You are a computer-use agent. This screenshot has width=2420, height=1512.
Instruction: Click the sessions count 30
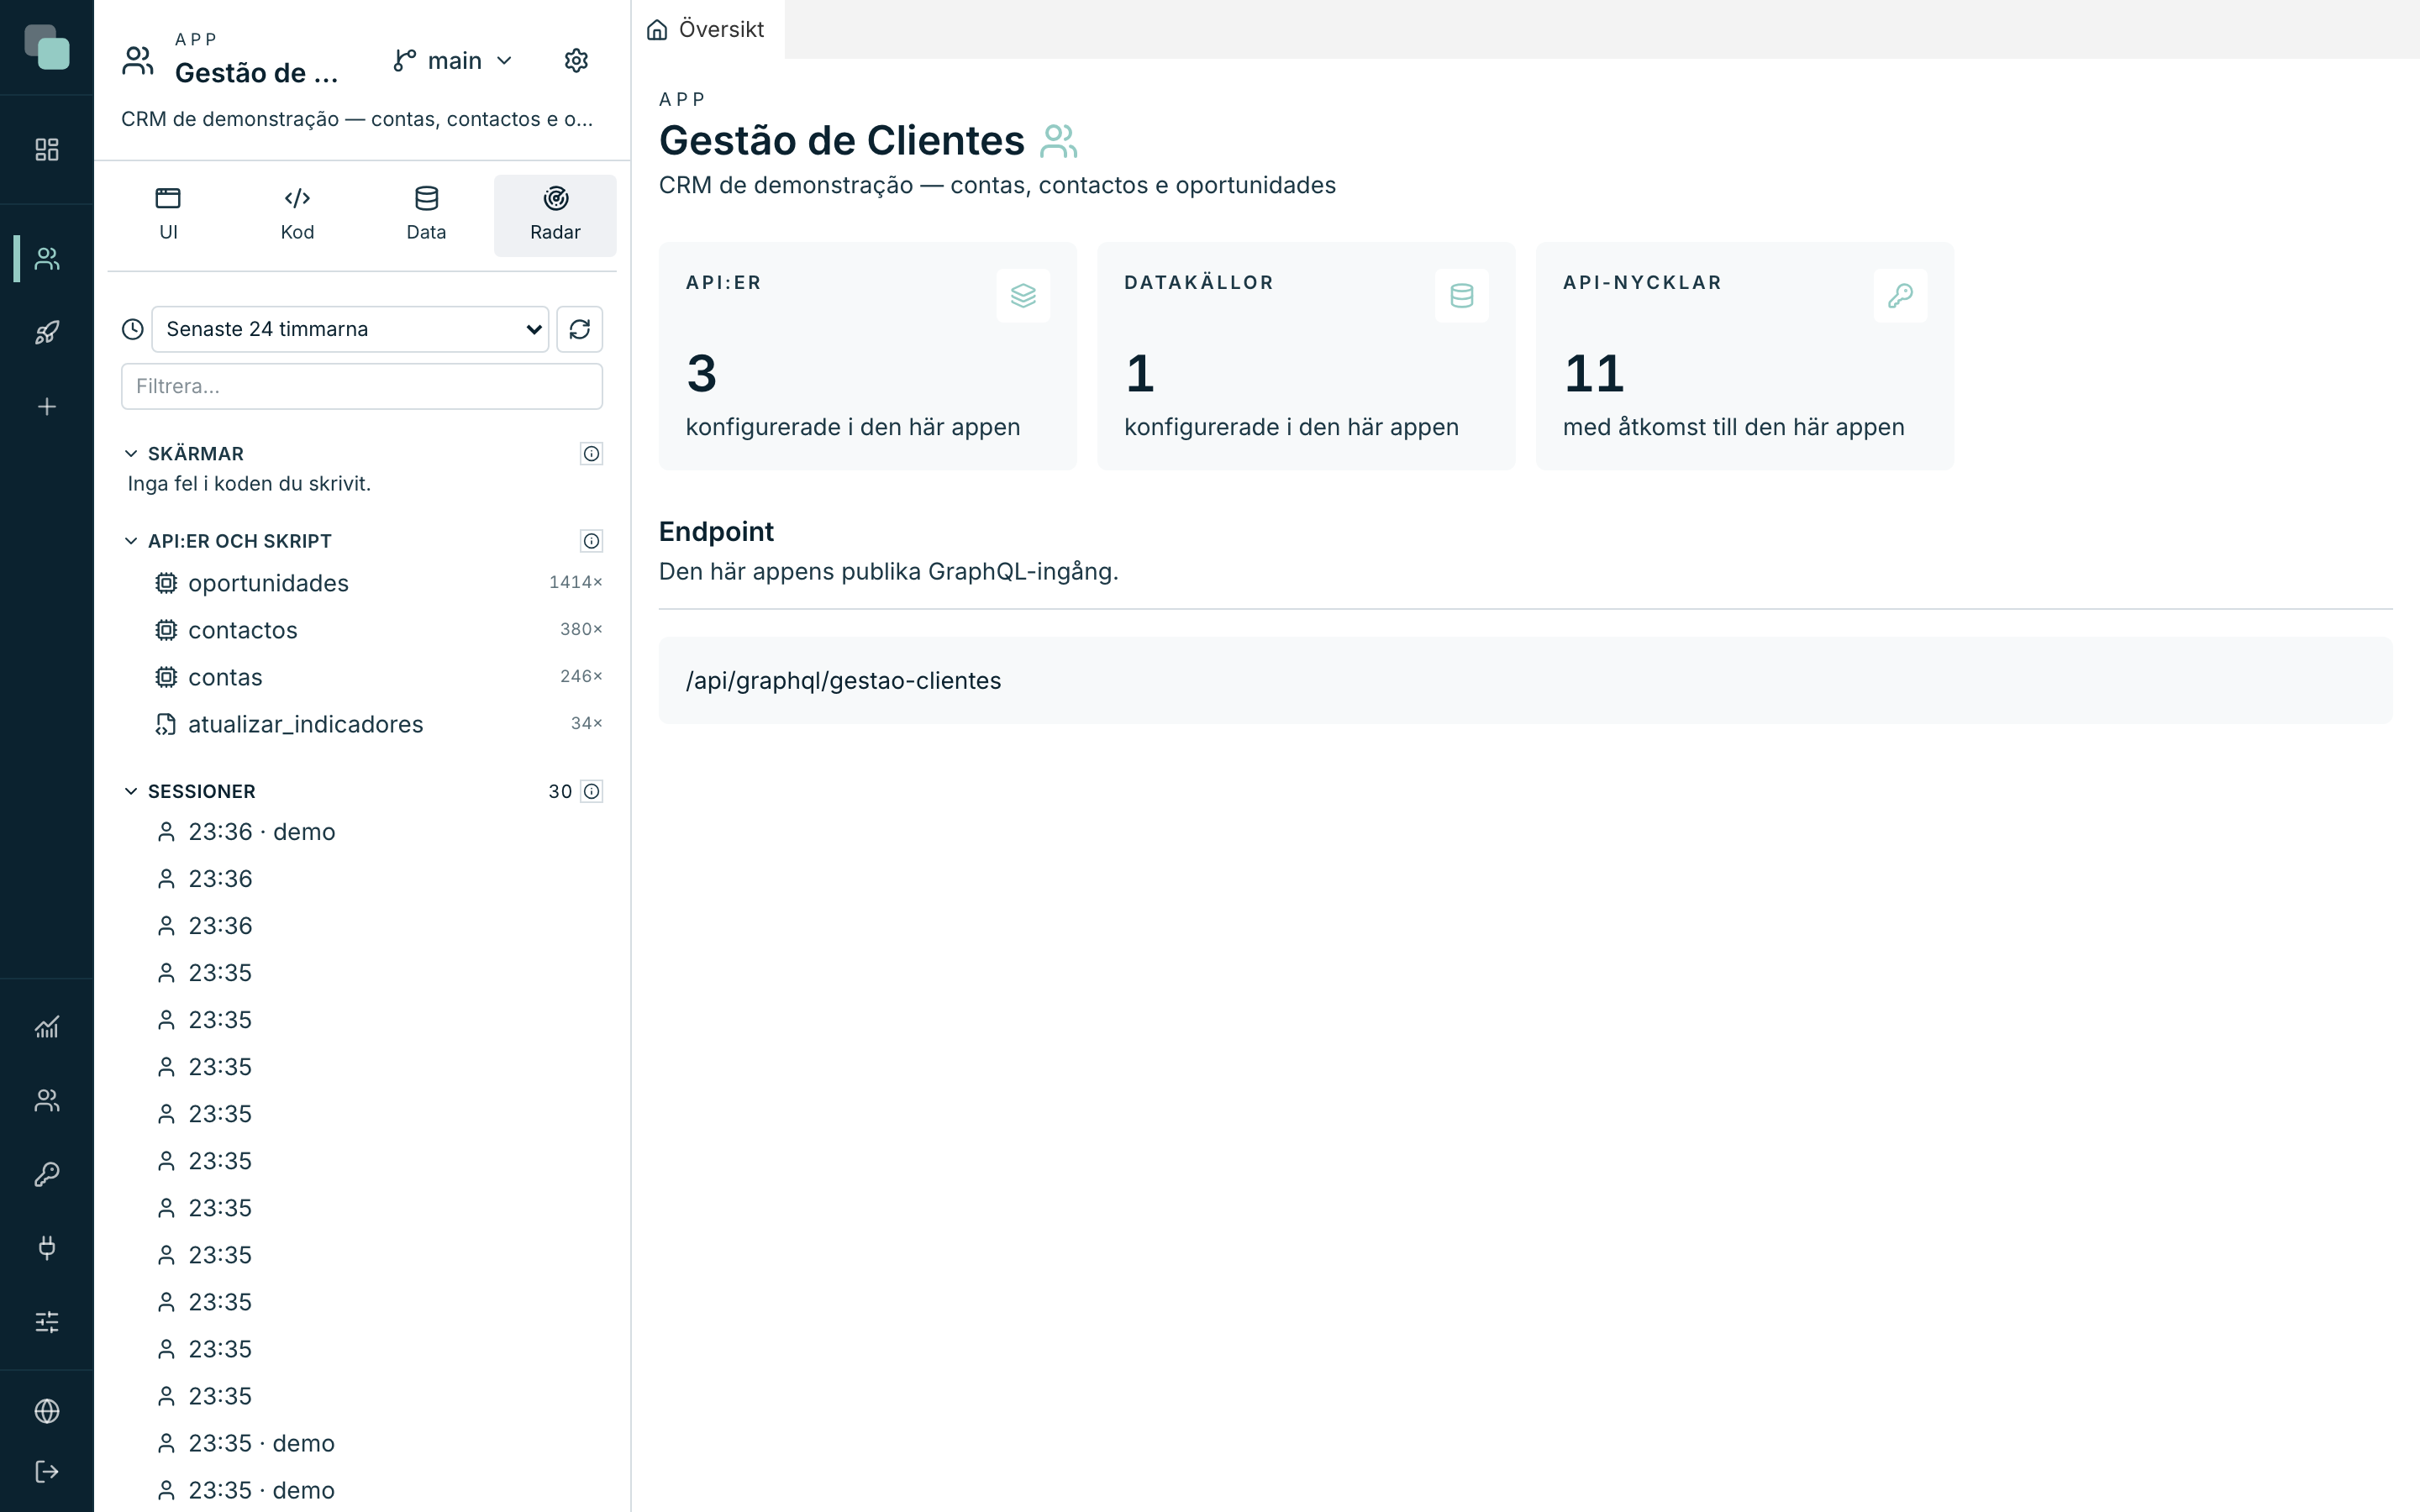click(560, 791)
